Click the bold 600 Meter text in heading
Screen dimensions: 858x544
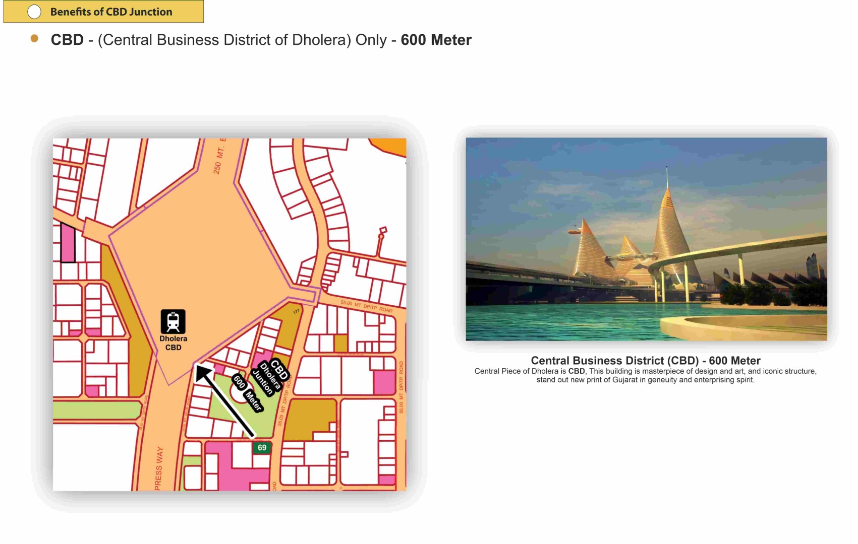point(436,40)
